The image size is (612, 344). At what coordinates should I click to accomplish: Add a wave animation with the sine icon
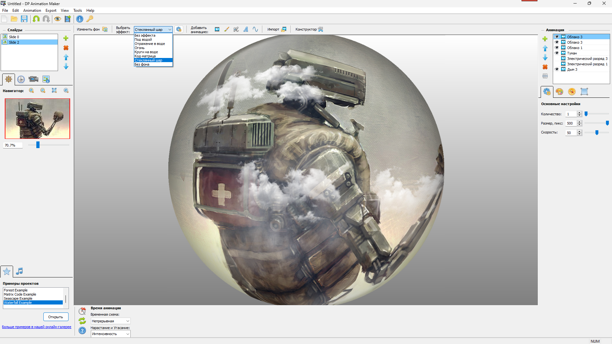[255, 29]
